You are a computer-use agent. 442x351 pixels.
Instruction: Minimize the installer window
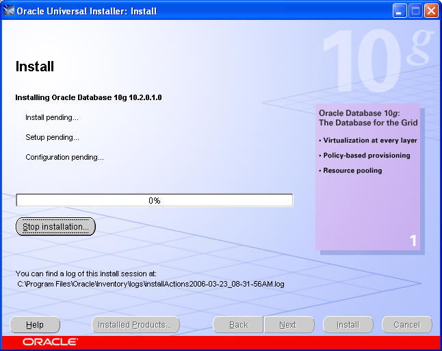point(400,11)
